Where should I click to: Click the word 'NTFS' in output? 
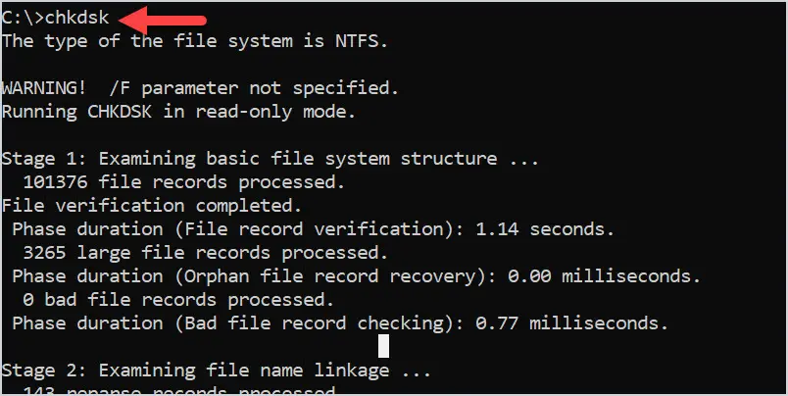click(x=362, y=41)
